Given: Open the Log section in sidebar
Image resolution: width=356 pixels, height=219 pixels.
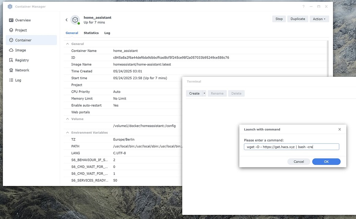Looking at the screenshot, I should (15, 80).
